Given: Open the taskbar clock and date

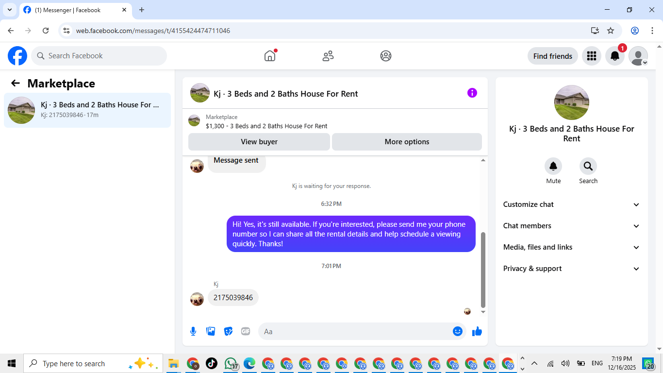Looking at the screenshot, I should coord(622,363).
